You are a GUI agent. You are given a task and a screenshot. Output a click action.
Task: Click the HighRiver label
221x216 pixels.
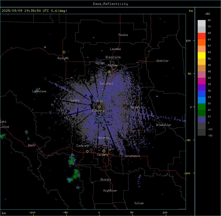pos(110,191)
